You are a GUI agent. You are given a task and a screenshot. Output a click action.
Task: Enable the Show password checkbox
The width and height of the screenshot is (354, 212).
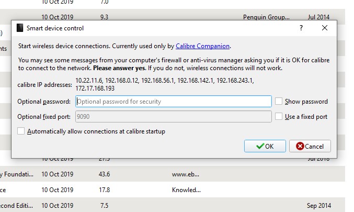tap(279, 102)
